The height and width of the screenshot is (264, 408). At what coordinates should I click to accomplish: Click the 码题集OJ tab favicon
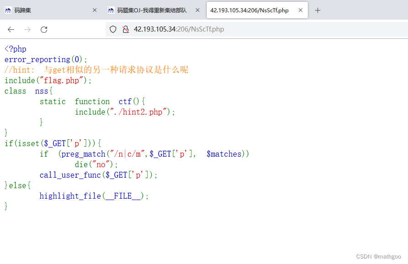click(x=111, y=10)
